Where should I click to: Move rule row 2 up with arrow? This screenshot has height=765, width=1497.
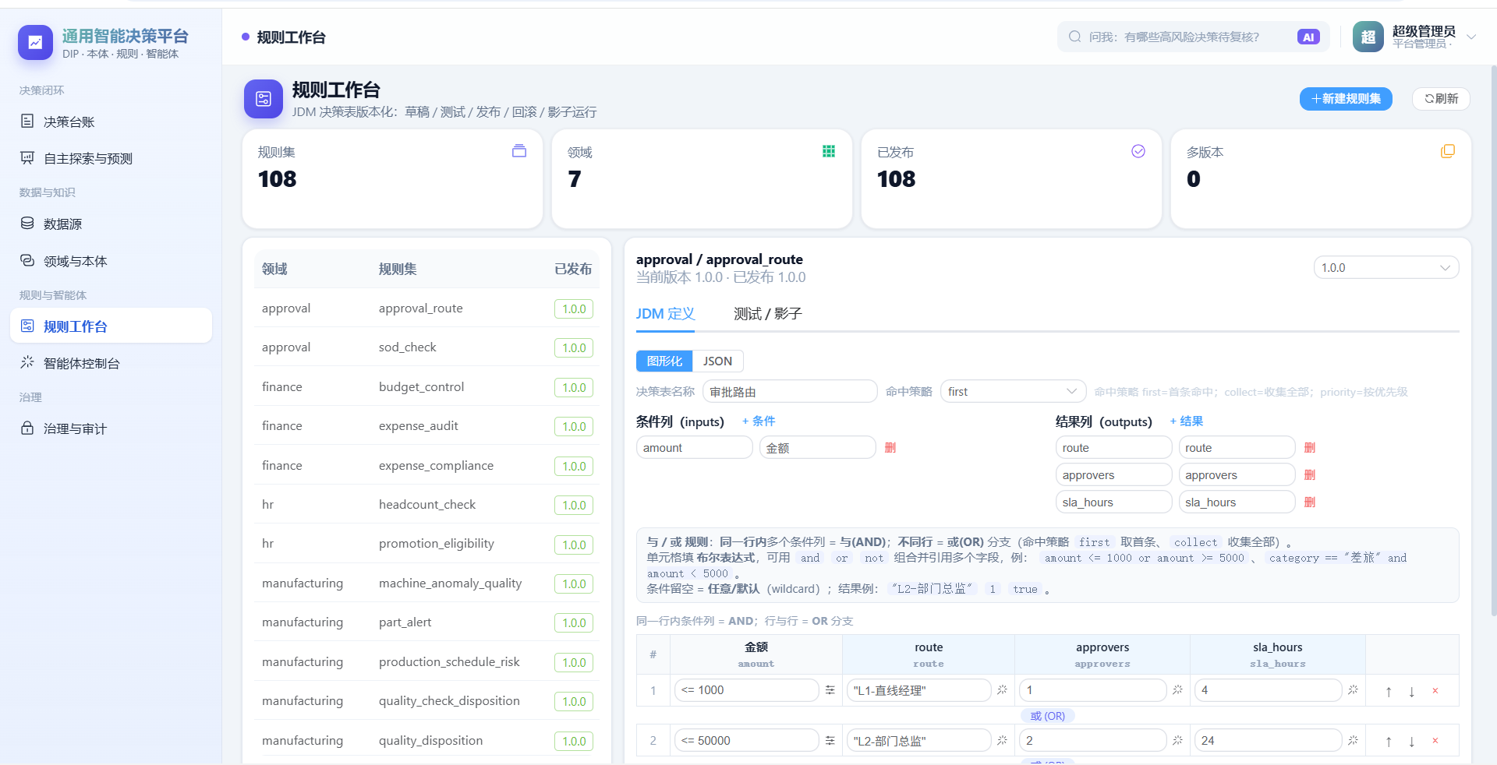(1389, 741)
